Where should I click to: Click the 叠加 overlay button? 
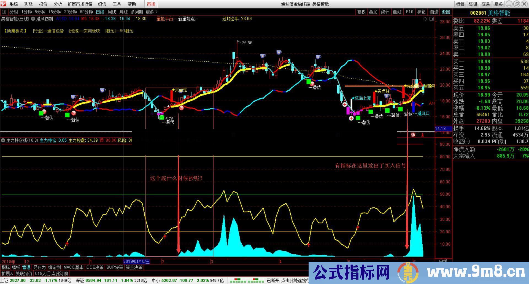click(373, 12)
